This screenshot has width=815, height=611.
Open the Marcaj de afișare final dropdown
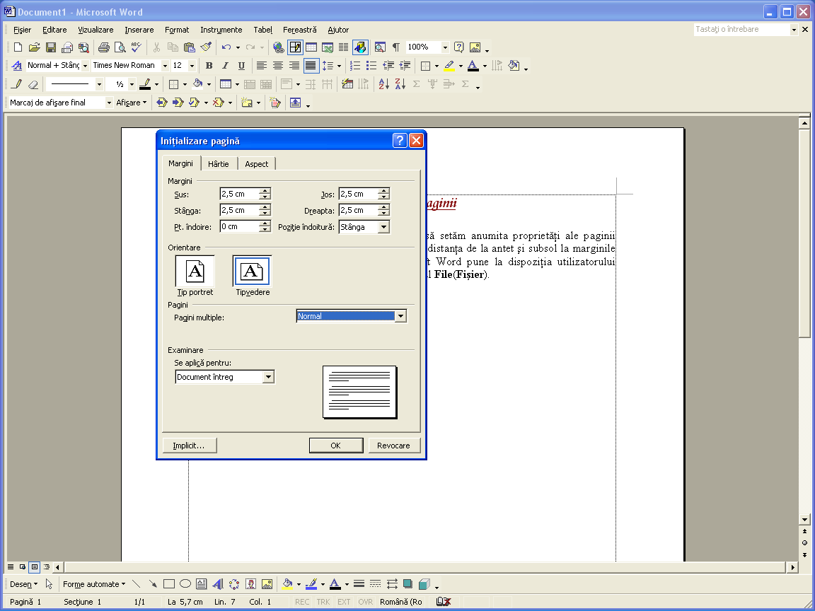(109, 103)
